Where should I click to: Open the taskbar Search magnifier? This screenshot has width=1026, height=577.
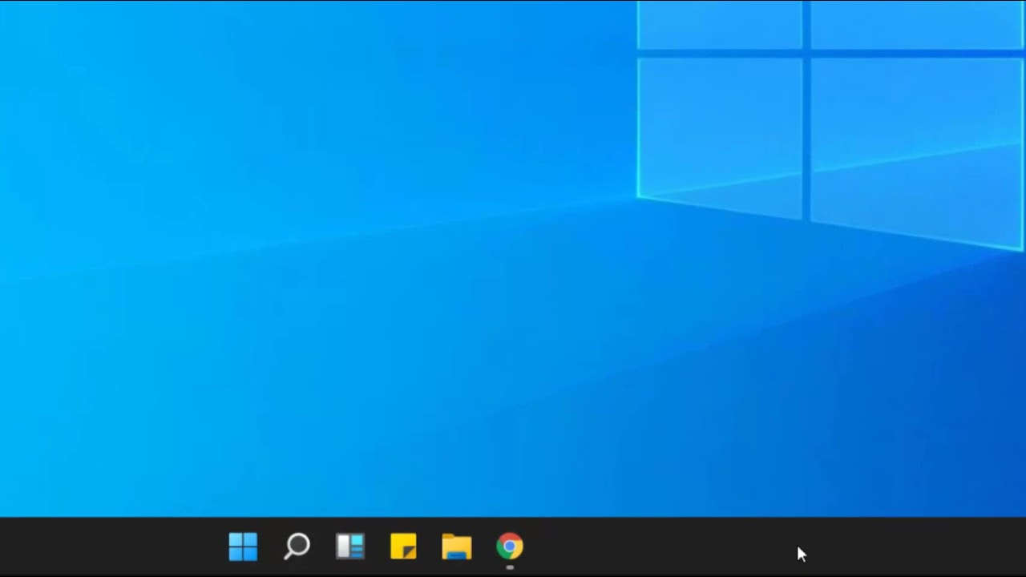(297, 547)
